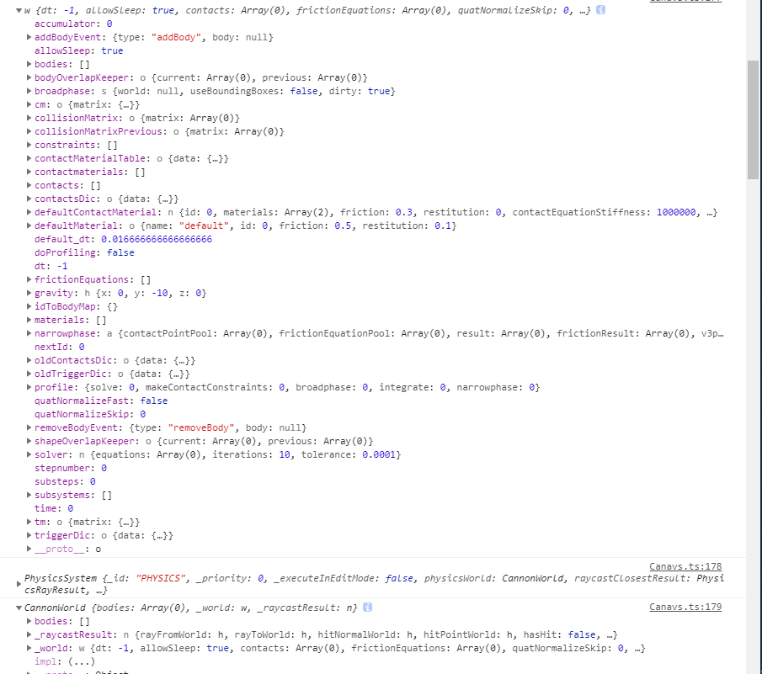Select the accumulator: 0 row
Viewport: 762px width, 674px height.
point(73,24)
